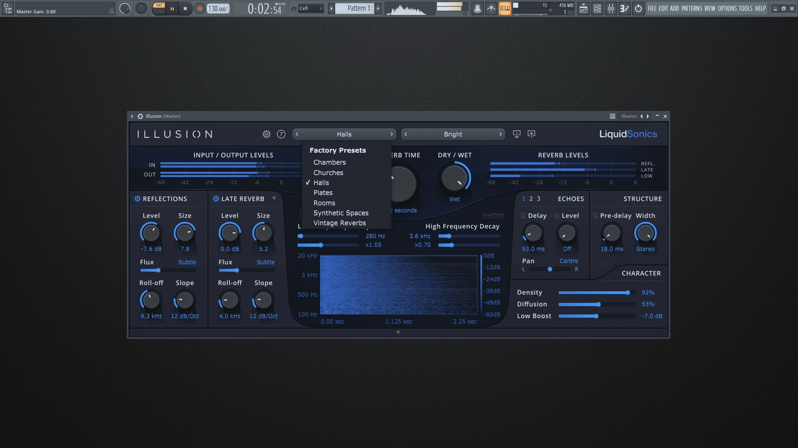Image resolution: width=798 pixels, height=448 pixels.
Task: Open the plugin options gear in title bar
Action: click(x=140, y=116)
